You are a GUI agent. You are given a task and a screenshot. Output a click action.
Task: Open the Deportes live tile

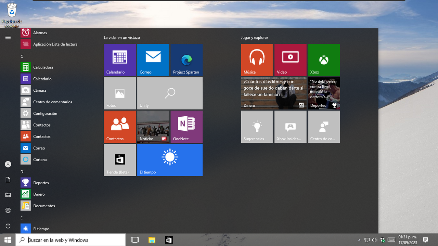coord(324,93)
